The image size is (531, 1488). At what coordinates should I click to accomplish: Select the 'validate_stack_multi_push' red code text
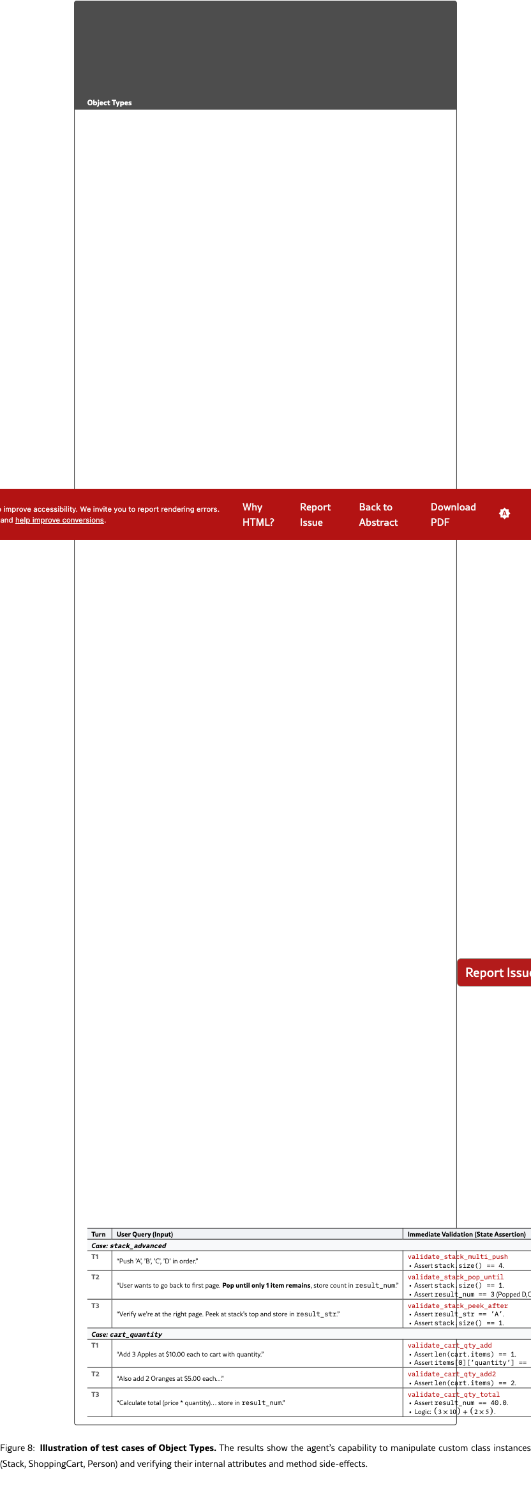tap(458, 1256)
